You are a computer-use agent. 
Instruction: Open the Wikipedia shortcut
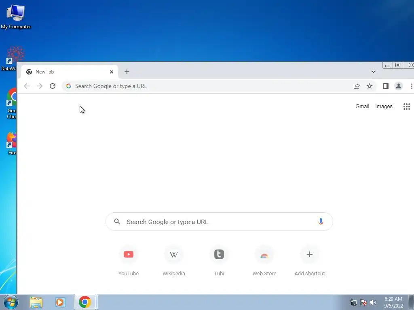(174, 260)
